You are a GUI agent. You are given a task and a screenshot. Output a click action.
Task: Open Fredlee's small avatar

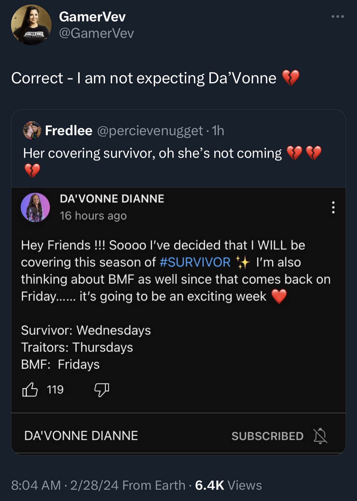pyautogui.click(x=32, y=130)
